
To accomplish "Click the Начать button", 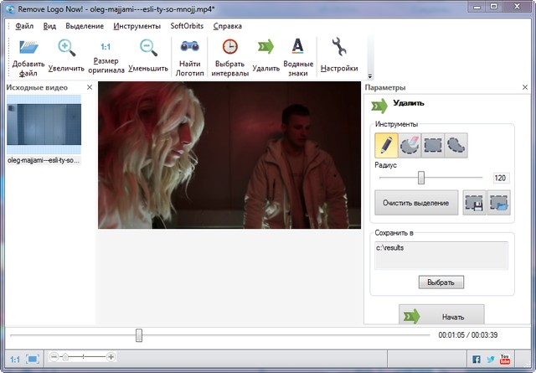I will point(441,315).
